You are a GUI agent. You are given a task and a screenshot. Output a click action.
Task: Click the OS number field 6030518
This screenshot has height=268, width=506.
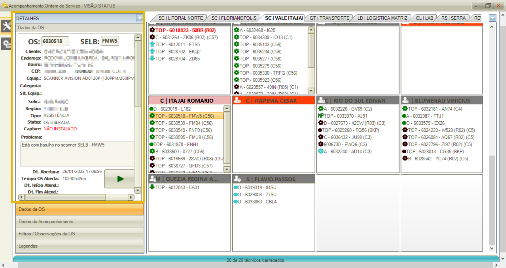(x=55, y=41)
